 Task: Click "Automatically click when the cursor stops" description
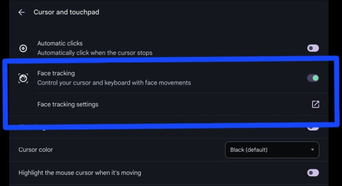[x=95, y=53]
